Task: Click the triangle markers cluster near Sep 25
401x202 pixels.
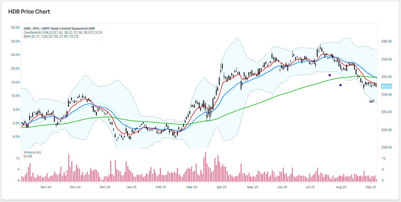Action: 372,101
